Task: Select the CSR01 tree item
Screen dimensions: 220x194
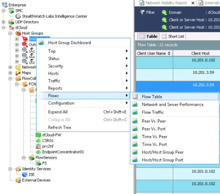Action: click(x=47, y=141)
